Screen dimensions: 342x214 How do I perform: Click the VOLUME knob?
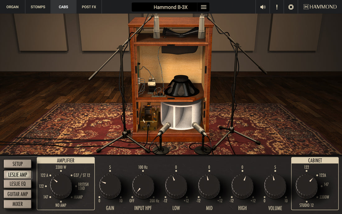point(275,186)
